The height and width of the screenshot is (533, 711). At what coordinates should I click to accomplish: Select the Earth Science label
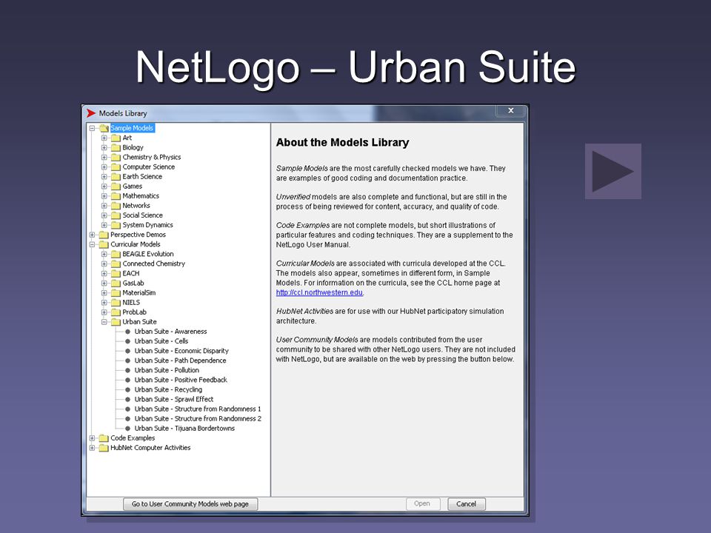[142, 176]
